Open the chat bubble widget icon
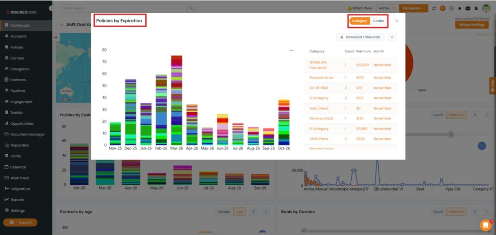The image size is (496, 235). pyautogui.click(x=485, y=225)
